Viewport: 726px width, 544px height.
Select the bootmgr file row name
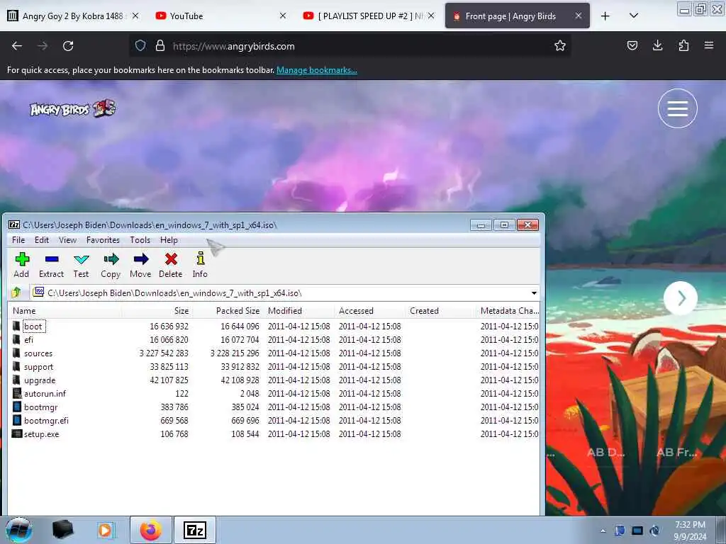pos(41,407)
